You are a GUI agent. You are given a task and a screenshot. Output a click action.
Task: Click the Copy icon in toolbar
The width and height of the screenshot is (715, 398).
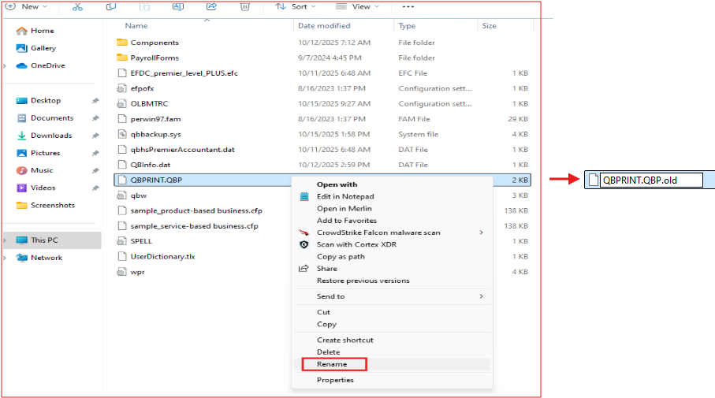click(111, 7)
